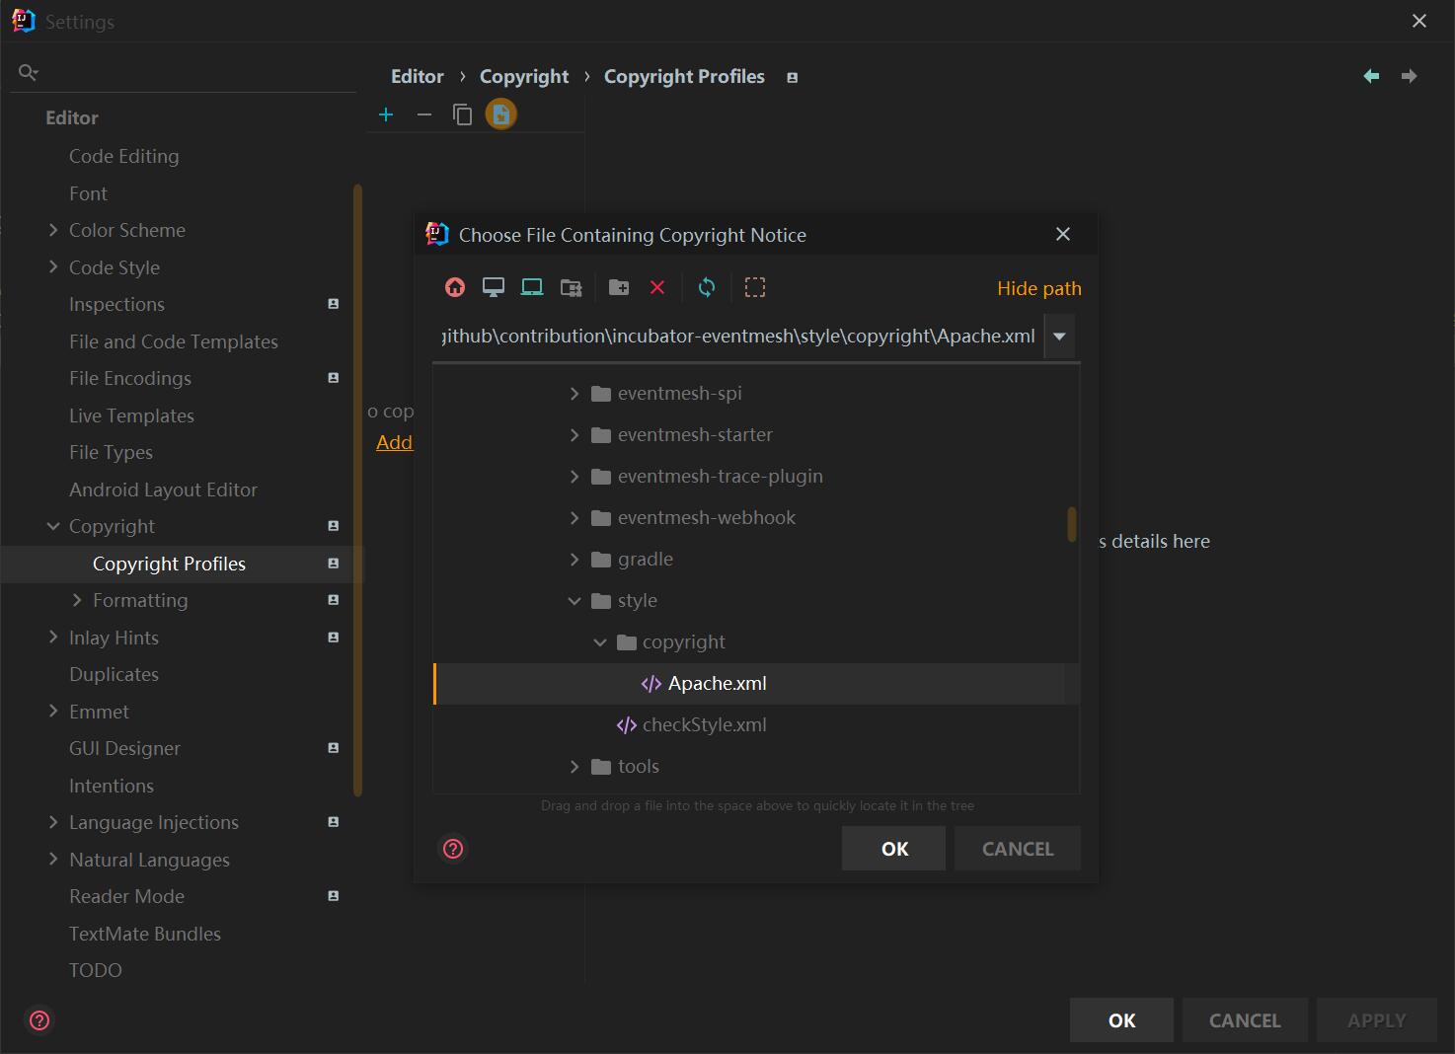This screenshot has width=1455, height=1054.
Task: Navigate forward with right arrow in Settings
Action: pyautogui.click(x=1410, y=76)
